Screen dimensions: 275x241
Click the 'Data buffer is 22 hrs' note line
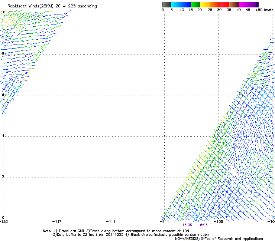pos(131,235)
